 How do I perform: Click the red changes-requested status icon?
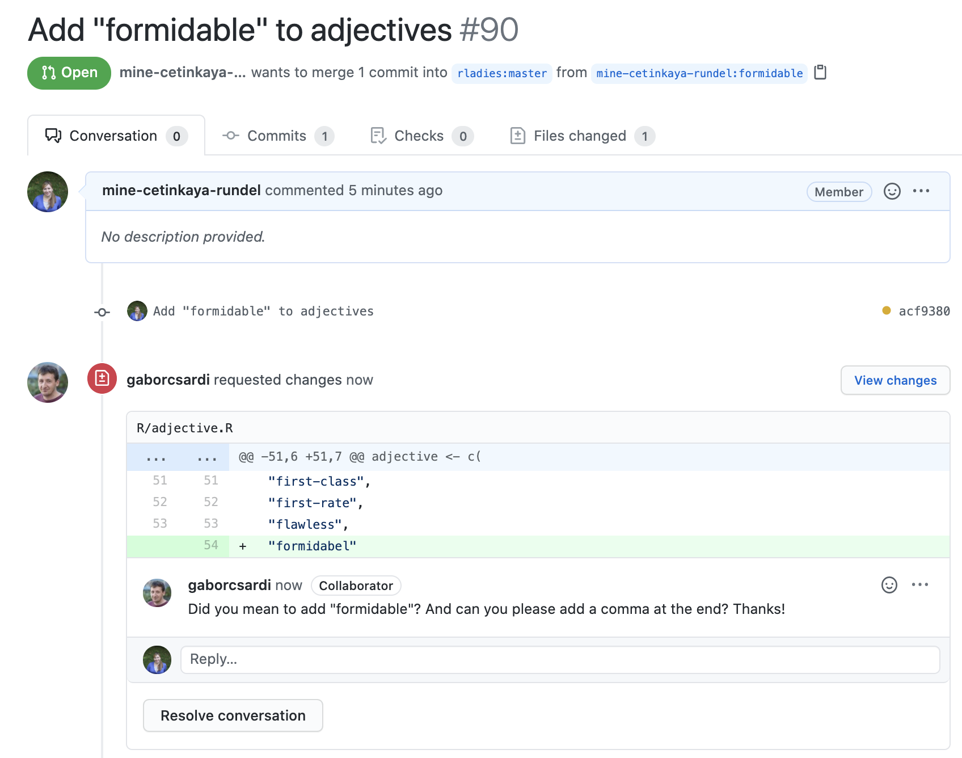click(102, 379)
